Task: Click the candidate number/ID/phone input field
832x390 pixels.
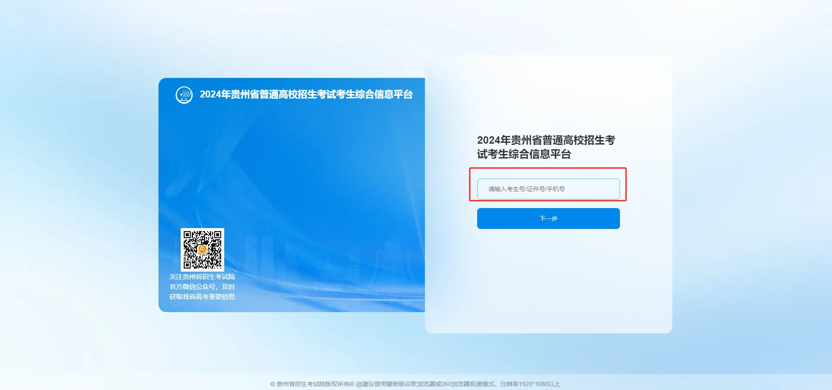Action: [x=548, y=189]
